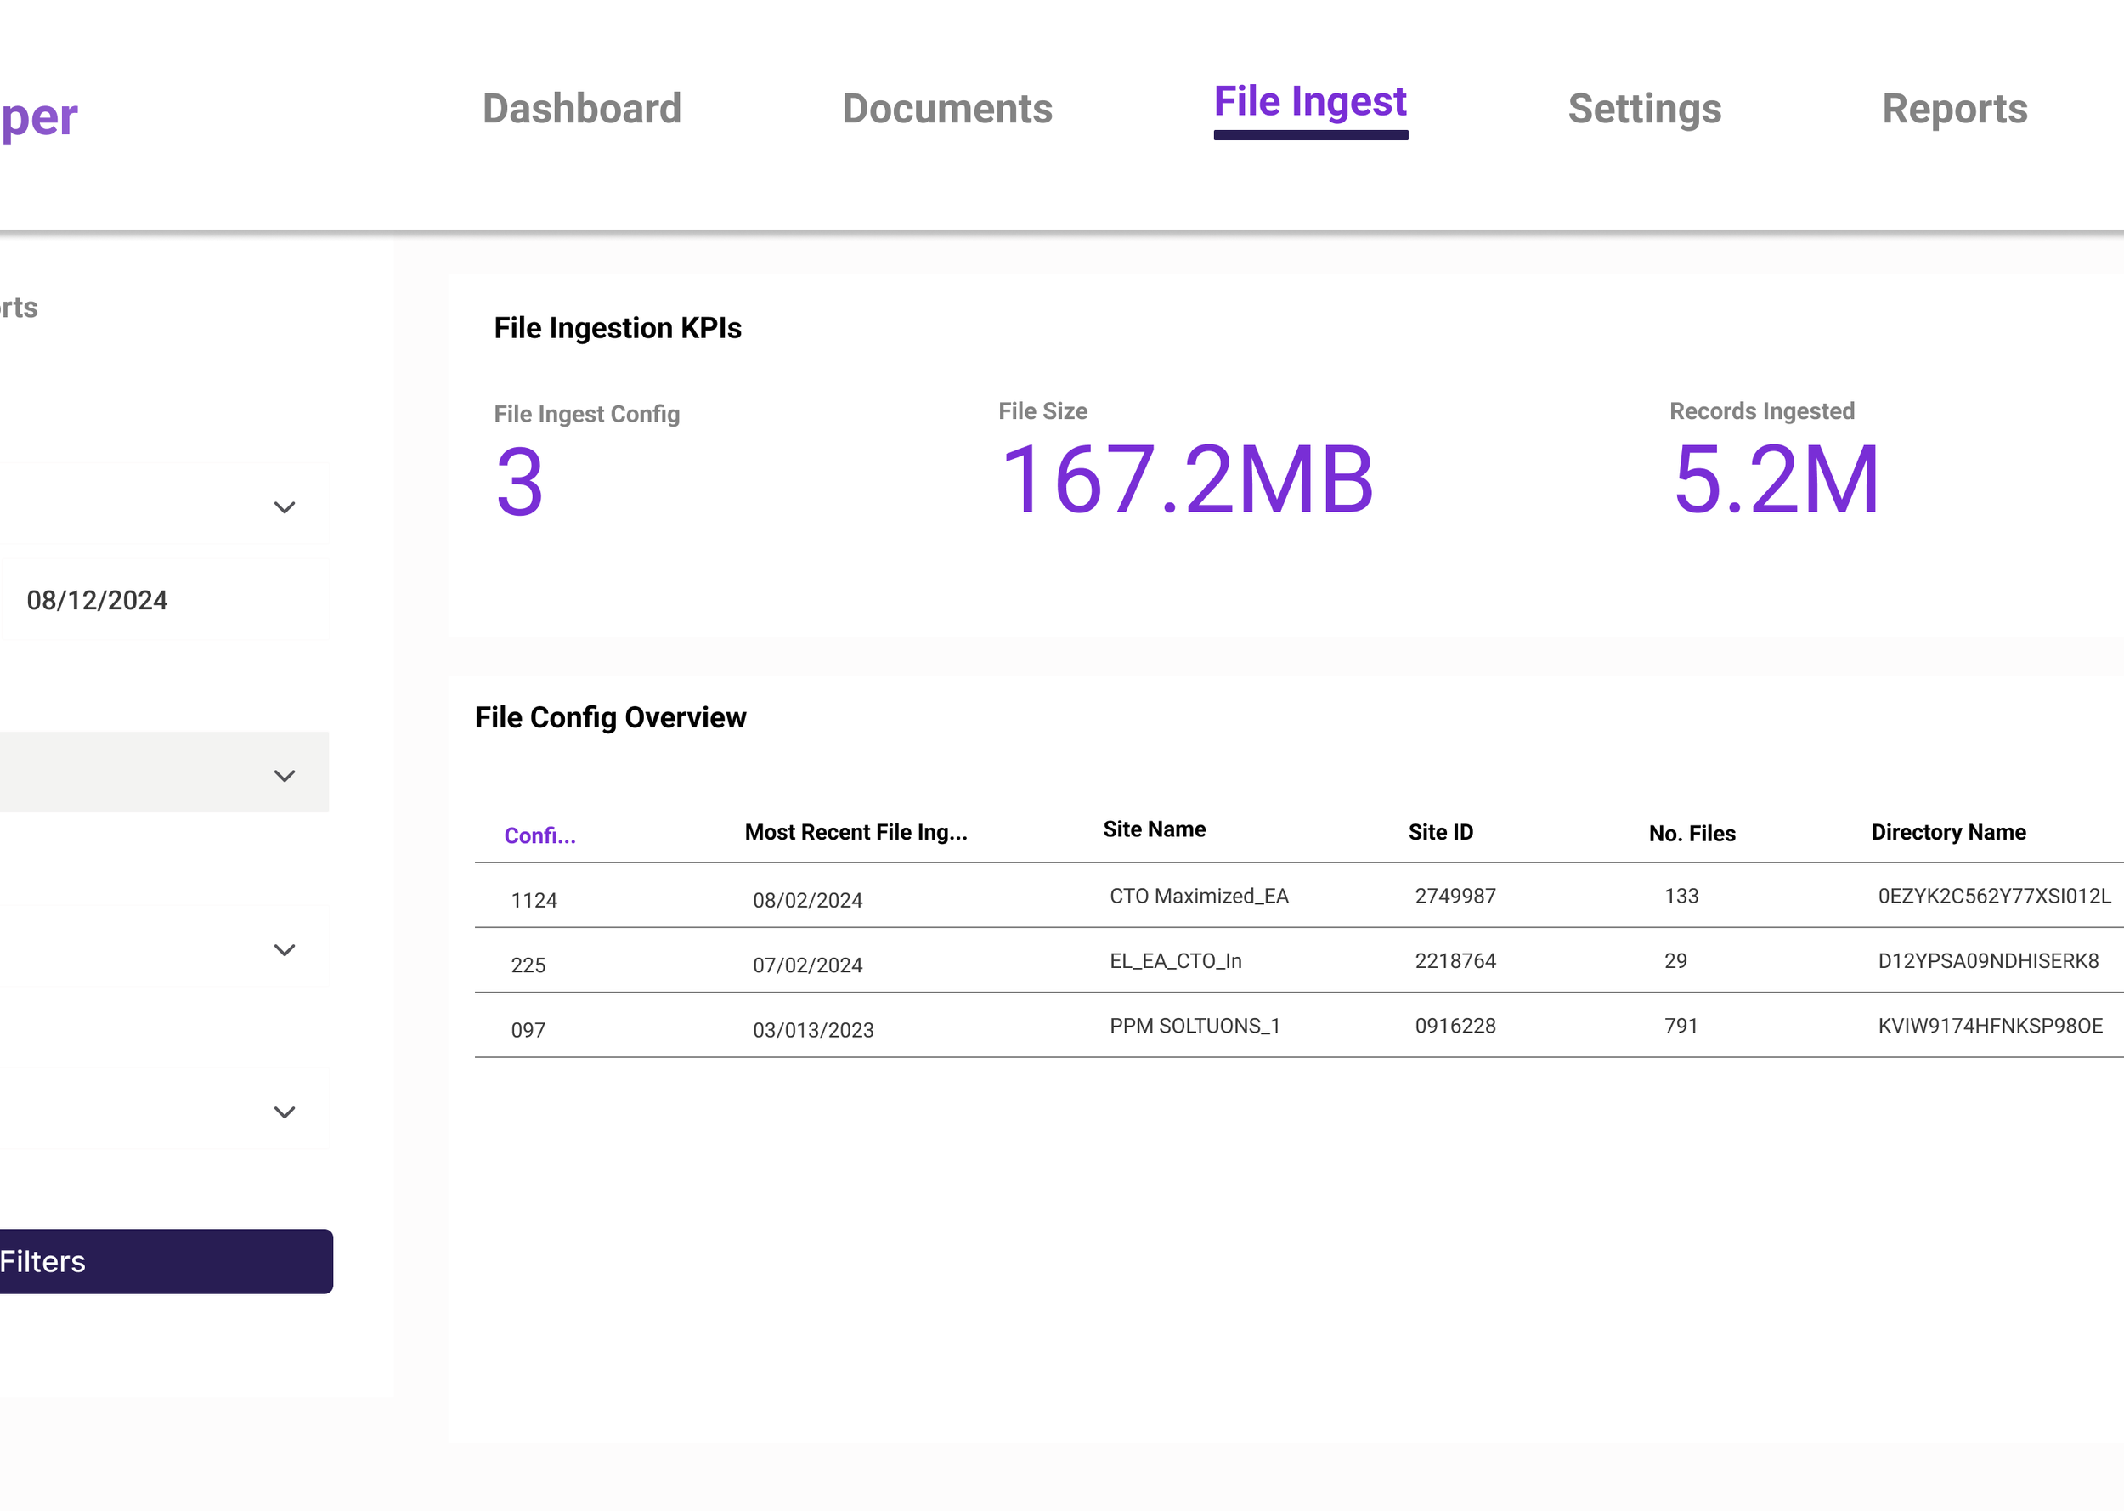The height and width of the screenshot is (1511, 2124).
Task: Sort by the purple Confi... column header
Action: (539, 835)
